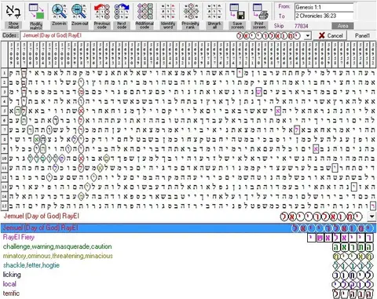Select the Codes field Jemuel text
This screenshot has width=377, height=299.
click(x=52, y=35)
